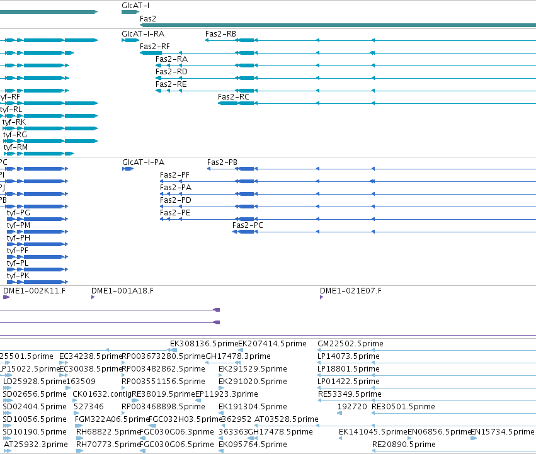Select EST EK308136.5prime
536x454 pixels.
pyautogui.click(x=204, y=344)
